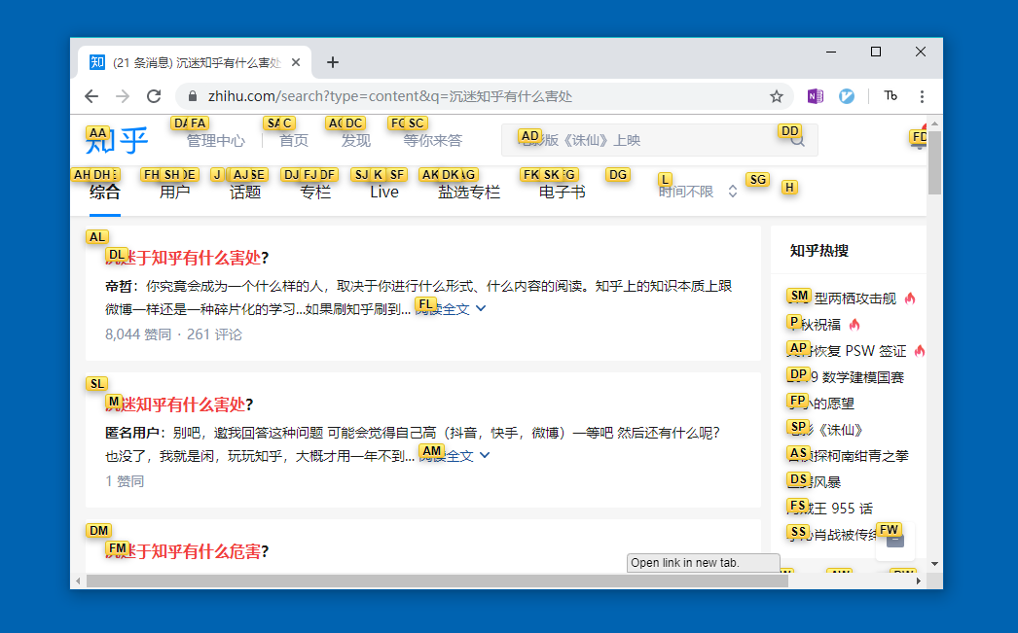Open hot search item 秋祝福
This screenshot has width=1018, height=633.
click(x=814, y=325)
